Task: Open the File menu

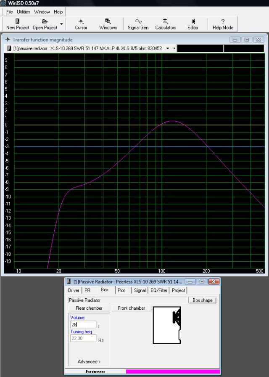Action: pyautogui.click(x=9, y=12)
